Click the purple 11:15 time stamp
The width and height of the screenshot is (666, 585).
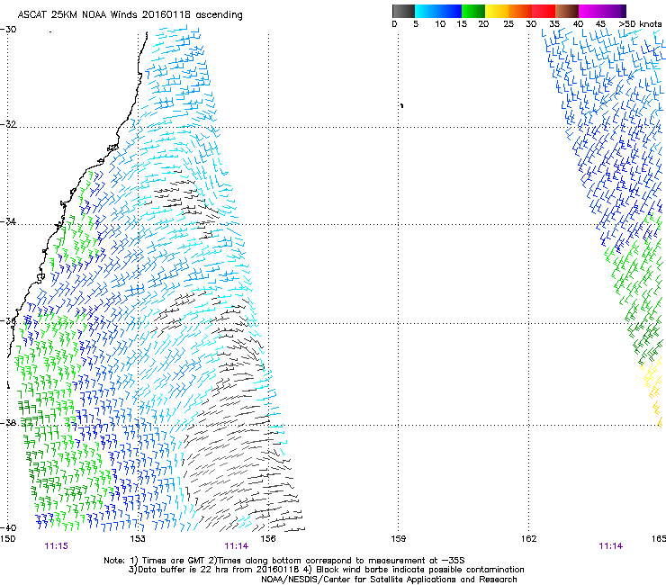click(56, 546)
